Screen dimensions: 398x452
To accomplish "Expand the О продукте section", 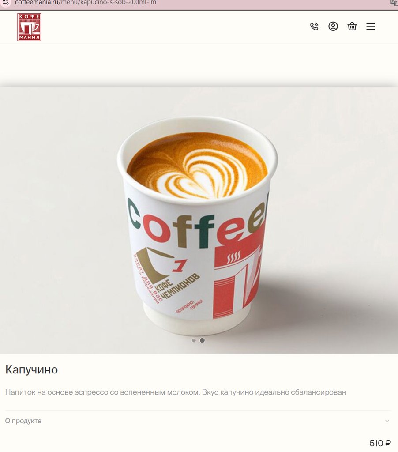I will 198,421.
